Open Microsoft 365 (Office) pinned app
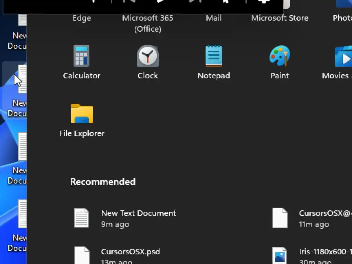Screen dimensions: 352x264 pos(148,23)
